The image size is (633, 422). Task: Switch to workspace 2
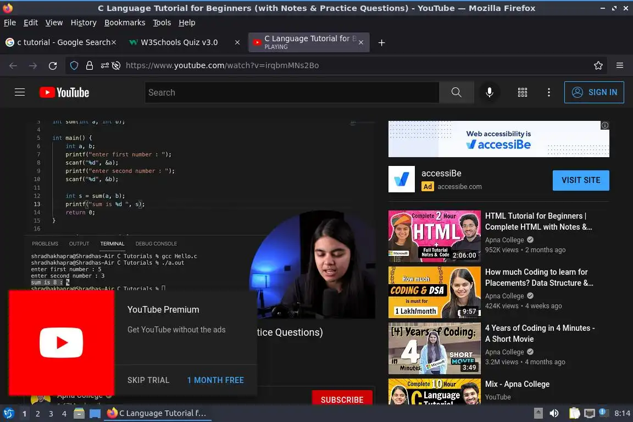(x=37, y=414)
